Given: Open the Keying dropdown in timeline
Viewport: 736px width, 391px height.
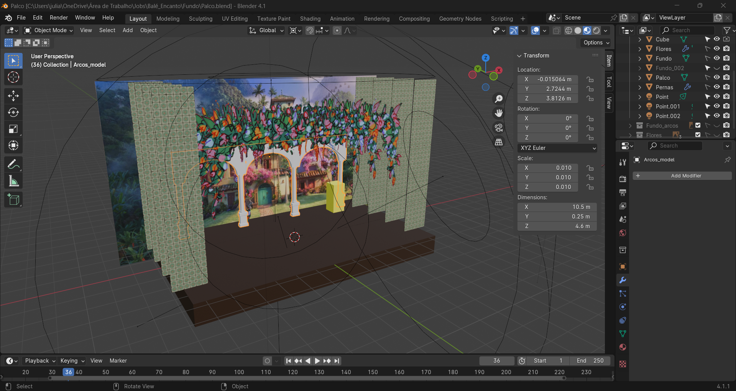Looking at the screenshot, I should coord(72,361).
